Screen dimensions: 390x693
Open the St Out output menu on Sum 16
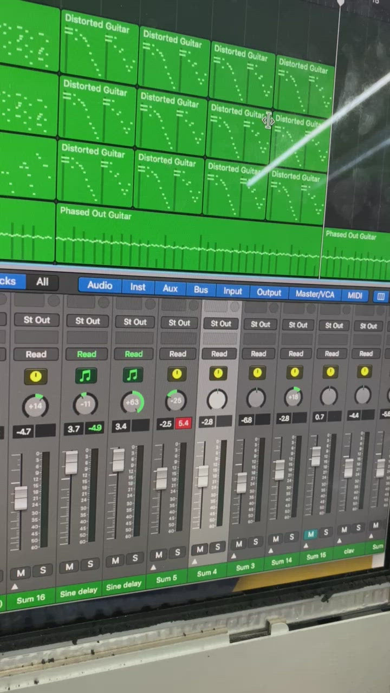tap(36, 320)
